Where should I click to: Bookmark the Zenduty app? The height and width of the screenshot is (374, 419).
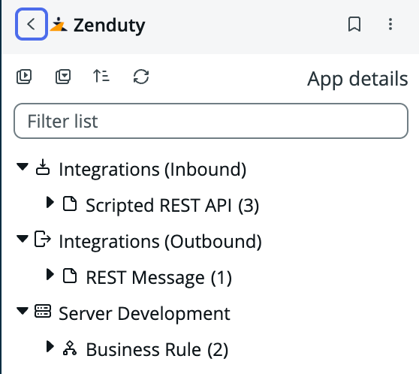coord(354,24)
